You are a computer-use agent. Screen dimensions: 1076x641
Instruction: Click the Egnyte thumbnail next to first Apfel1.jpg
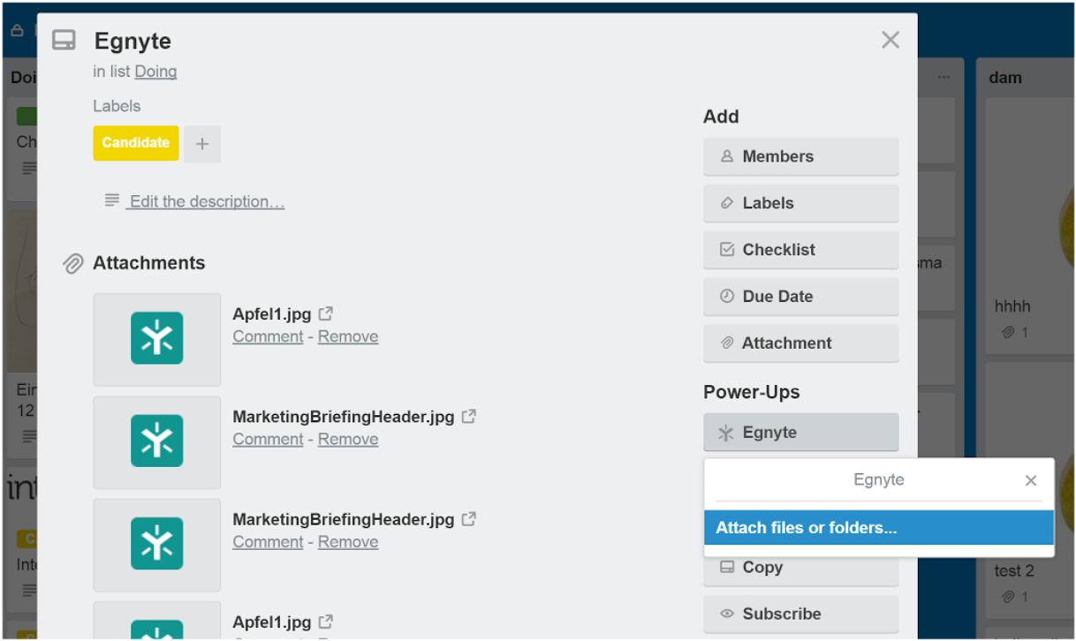157,339
